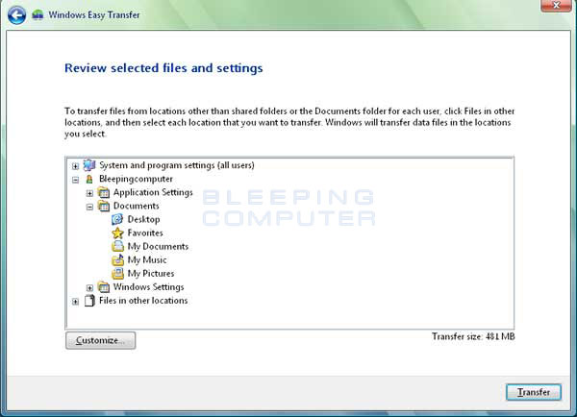This screenshot has width=577, height=417.
Task: Go back with the blue arrow button
Action: tap(16, 15)
